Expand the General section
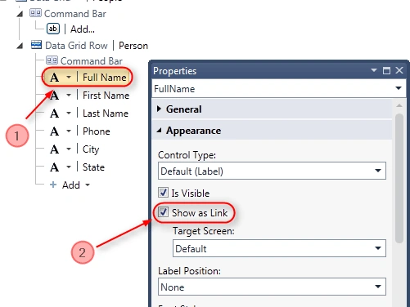This screenshot has width=410, height=307. click(159, 109)
